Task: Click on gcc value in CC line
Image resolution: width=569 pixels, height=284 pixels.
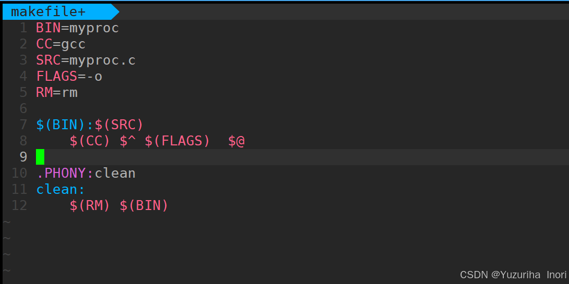Action: [x=73, y=44]
